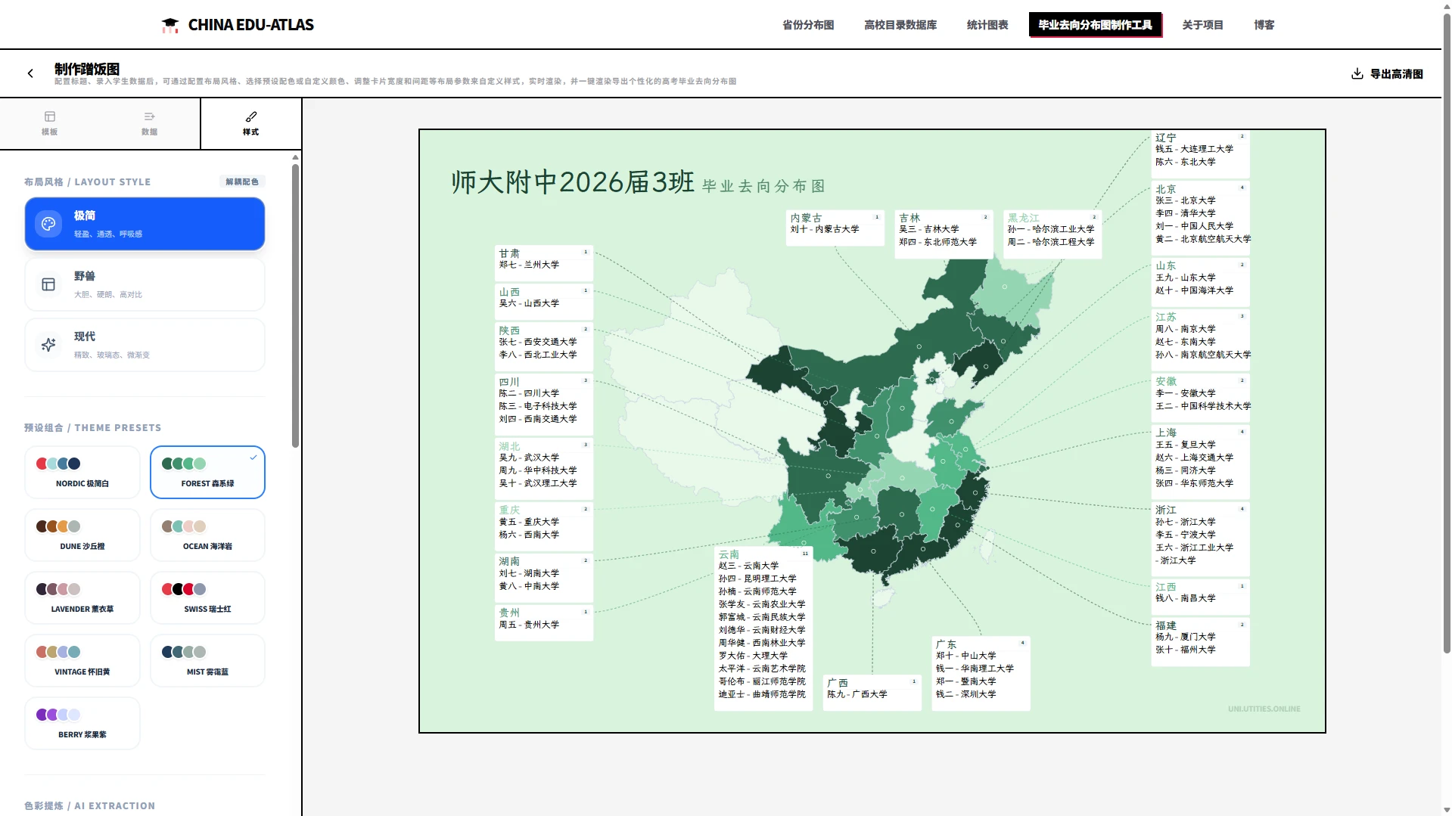Click the checkmark on FOREST preset
The image size is (1452, 816).
[x=253, y=458]
